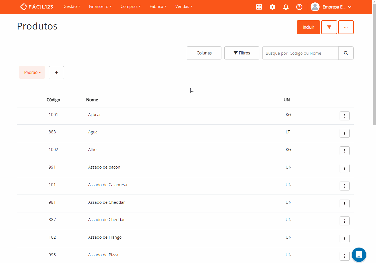Expand the Padrão view dropdown
Viewport: 377px width, 263px height.
click(32, 73)
